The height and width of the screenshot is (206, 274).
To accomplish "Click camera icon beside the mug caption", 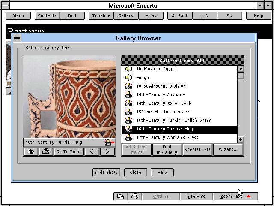I will tap(110, 142).
